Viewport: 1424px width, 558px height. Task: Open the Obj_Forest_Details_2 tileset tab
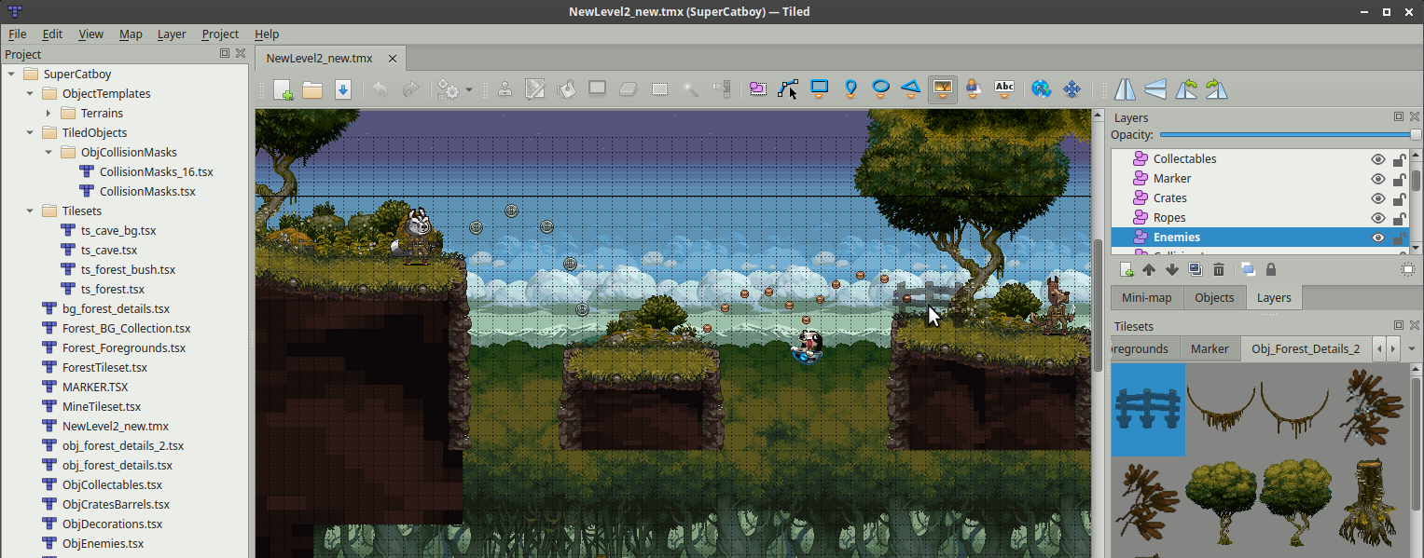pyautogui.click(x=1306, y=347)
